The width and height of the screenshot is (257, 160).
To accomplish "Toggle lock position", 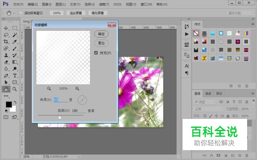I will tap(216, 116).
